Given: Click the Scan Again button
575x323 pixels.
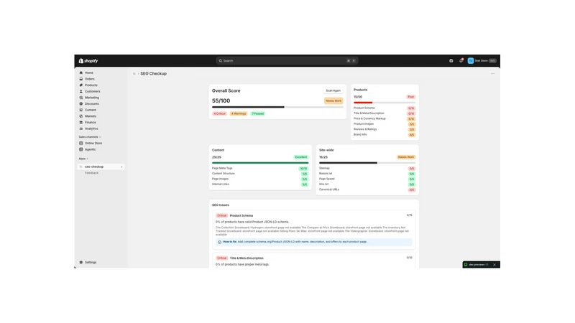Looking at the screenshot, I should (333, 90).
